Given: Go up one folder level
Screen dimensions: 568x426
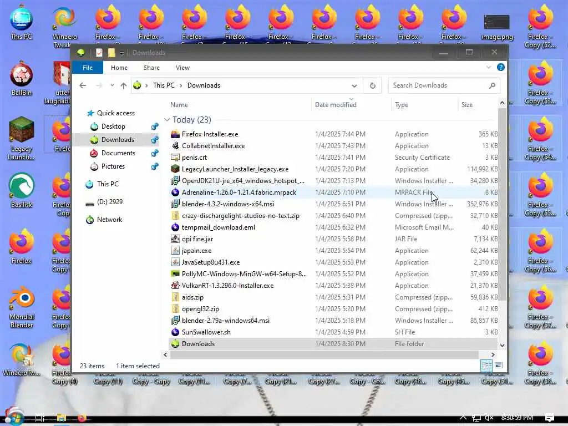Looking at the screenshot, I should click(x=124, y=85).
